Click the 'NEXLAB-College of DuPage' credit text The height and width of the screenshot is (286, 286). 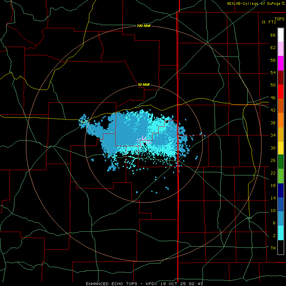(254, 3)
